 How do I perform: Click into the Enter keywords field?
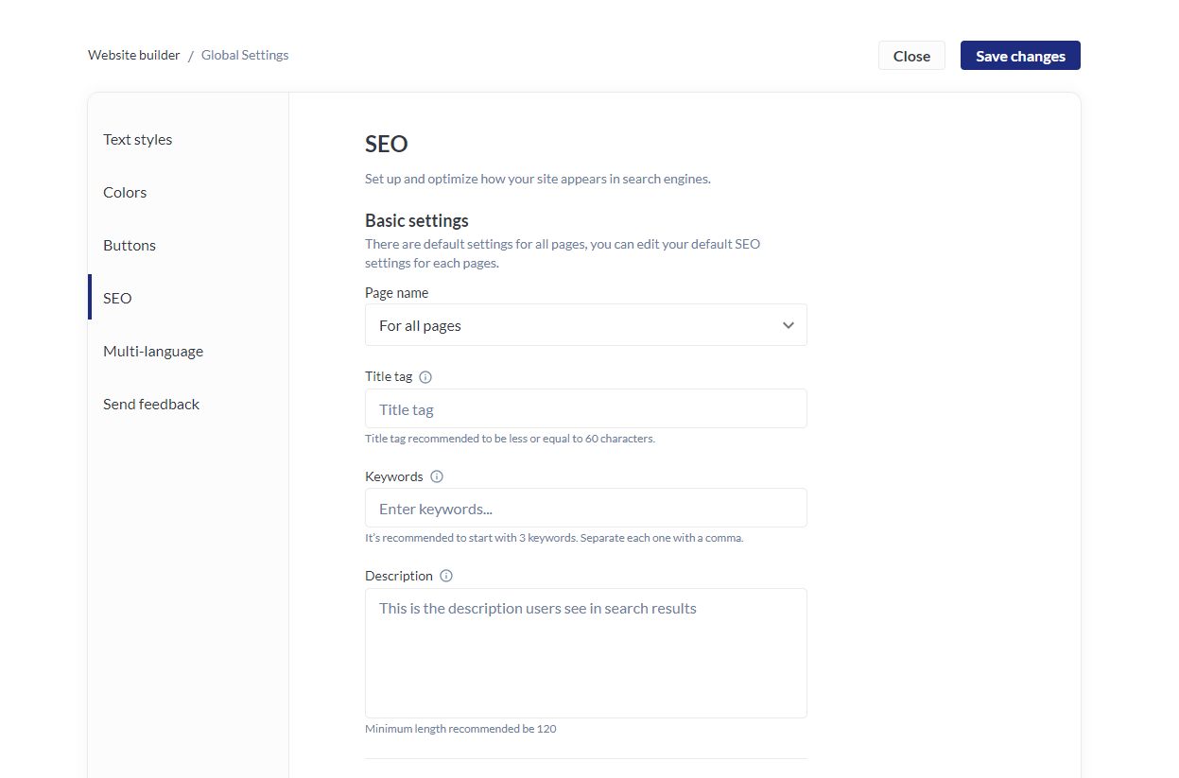click(x=585, y=509)
